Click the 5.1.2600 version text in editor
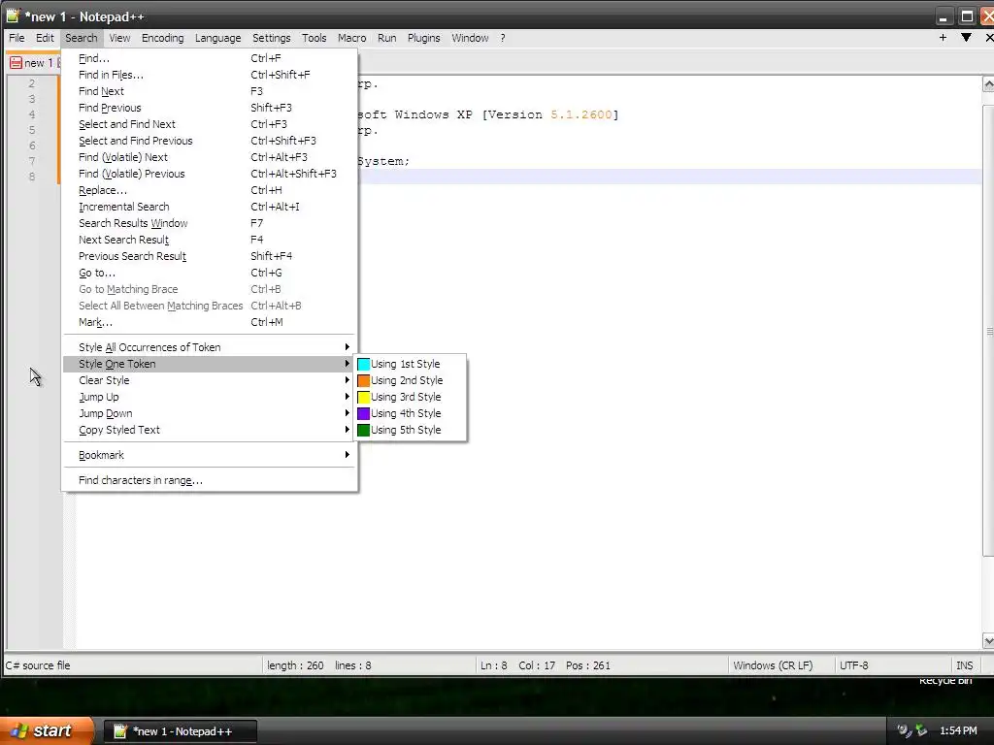994x745 pixels. tap(580, 114)
